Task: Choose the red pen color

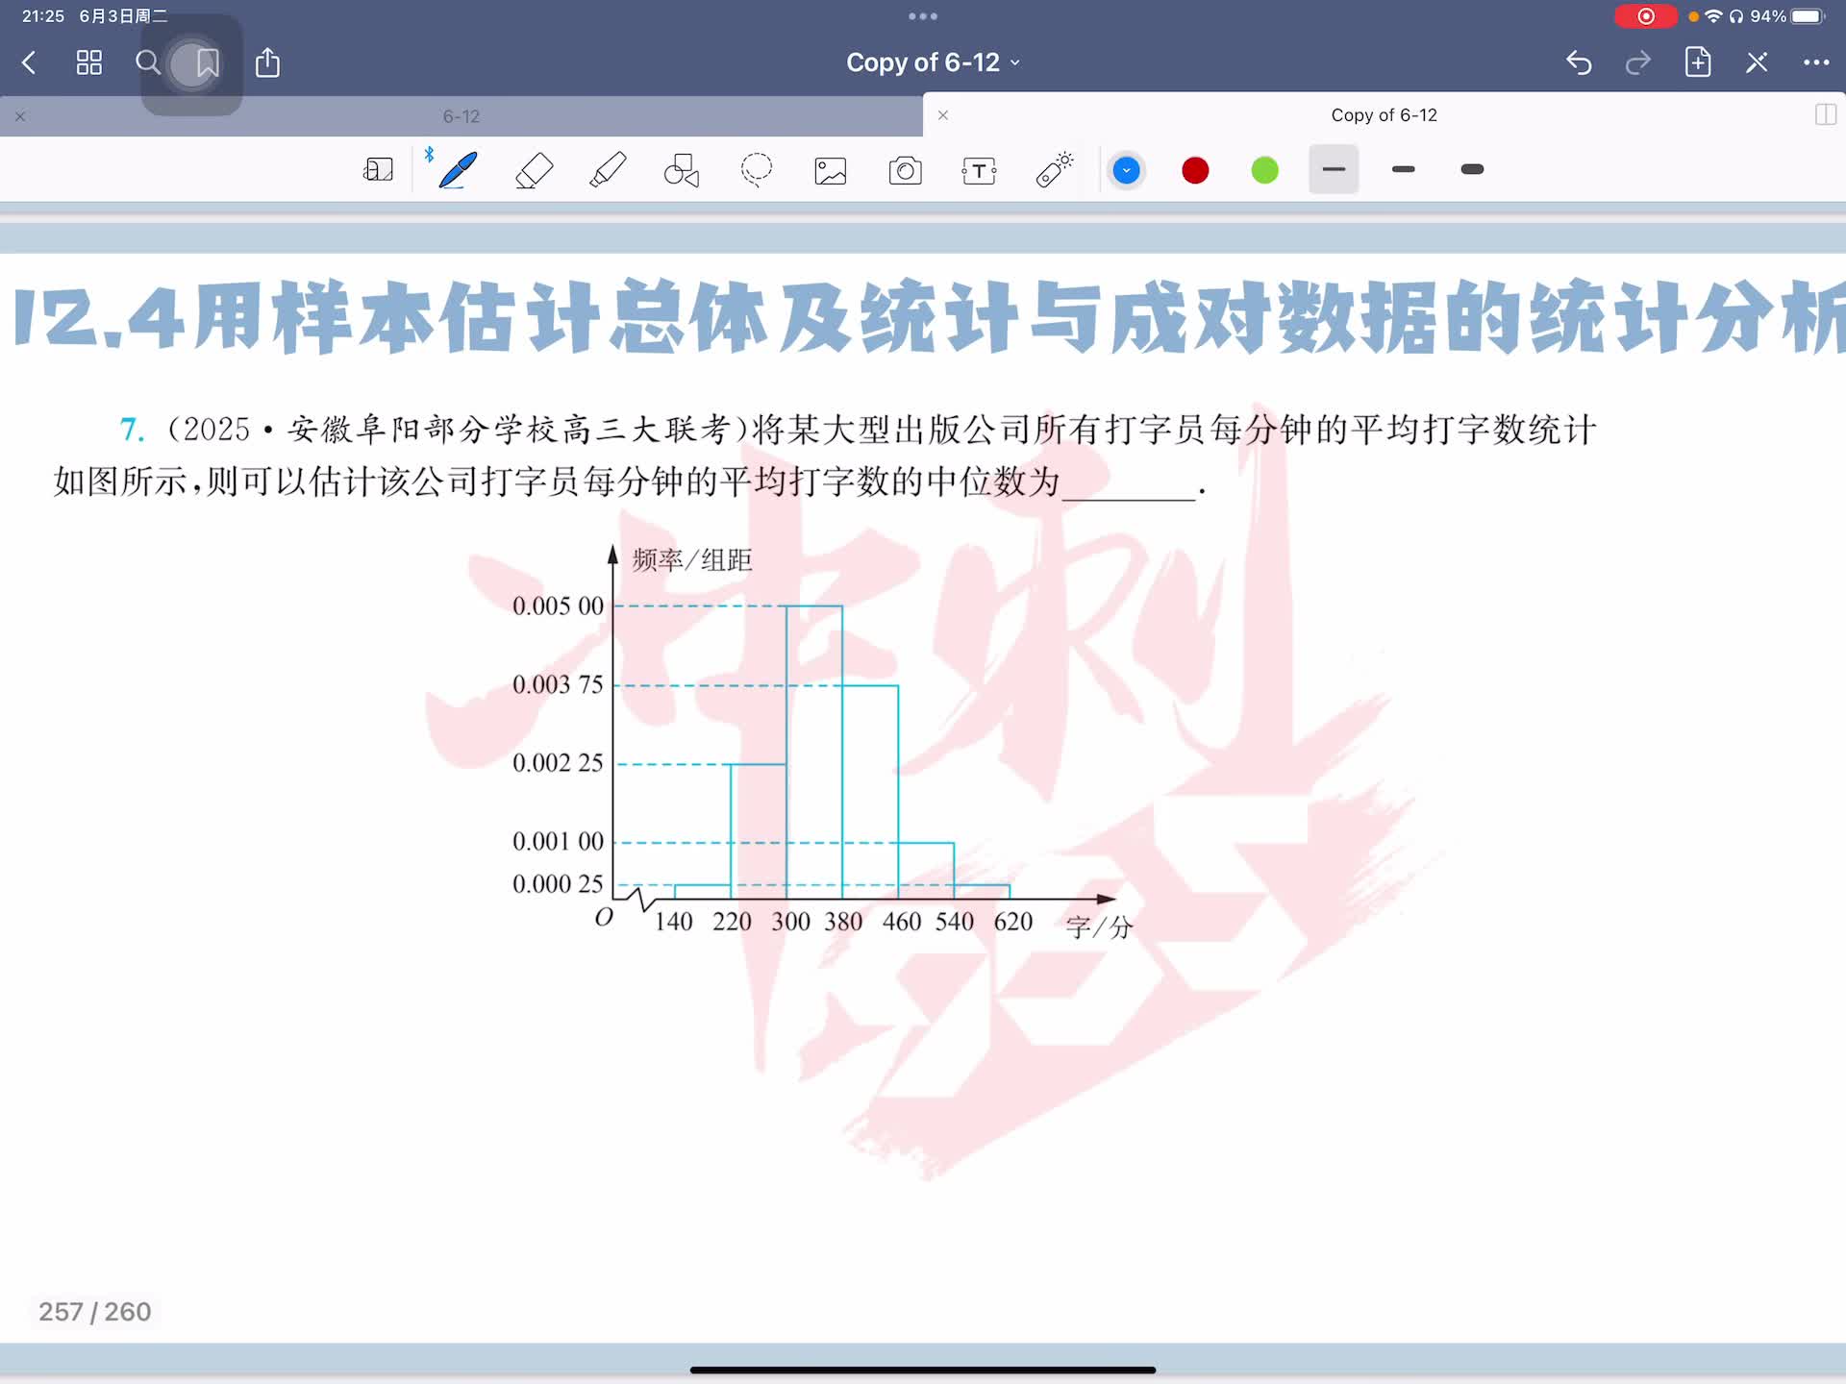Action: pyautogui.click(x=1195, y=170)
